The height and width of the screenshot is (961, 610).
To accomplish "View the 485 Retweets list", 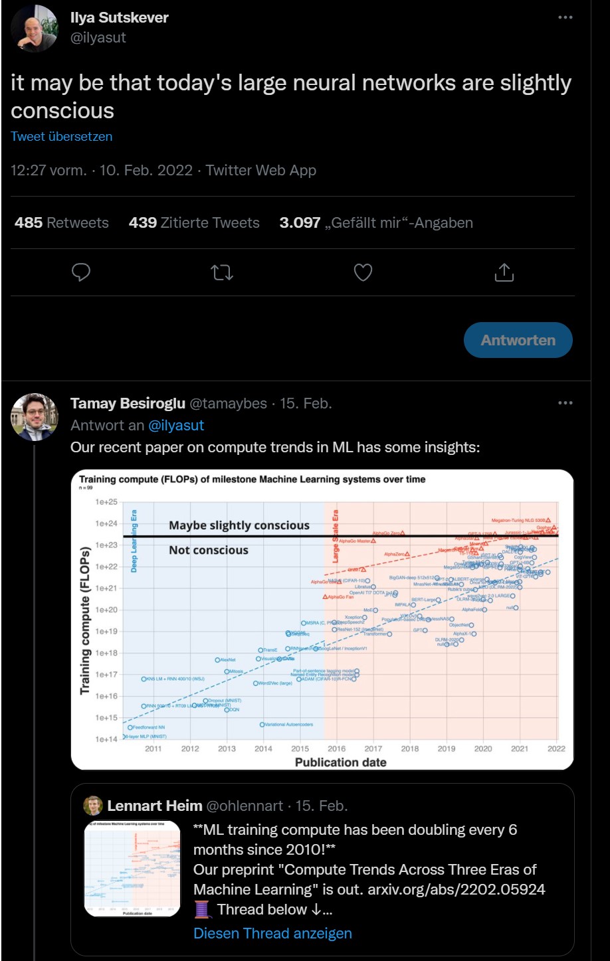I will [x=61, y=222].
